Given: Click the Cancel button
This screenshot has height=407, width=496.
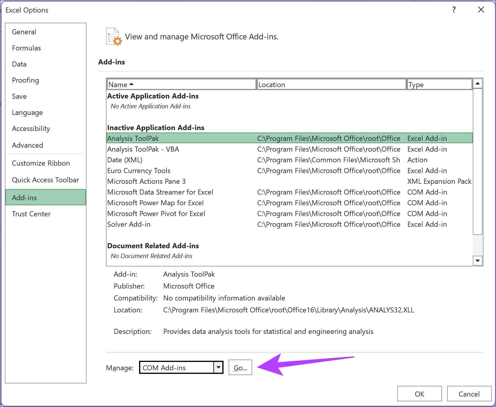Looking at the screenshot, I should coord(469,394).
